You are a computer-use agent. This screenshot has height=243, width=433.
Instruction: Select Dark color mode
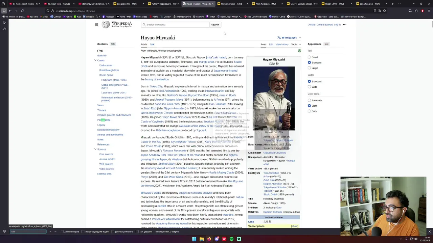click(309, 111)
